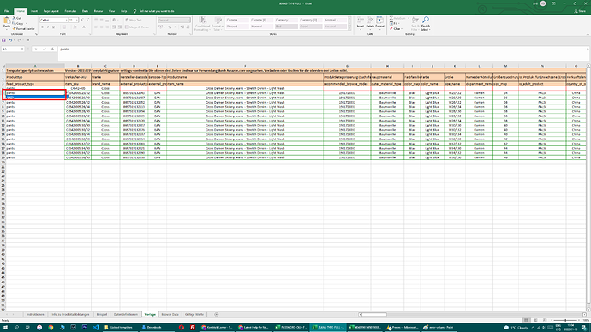Click the Insert Function fx icon
591x332 pixels.
pyautogui.click(x=52, y=50)
